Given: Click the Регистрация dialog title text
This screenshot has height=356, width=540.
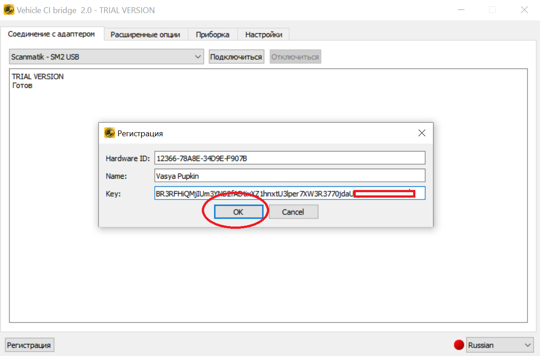Looking at the screenshot, I should coord(140,133).
